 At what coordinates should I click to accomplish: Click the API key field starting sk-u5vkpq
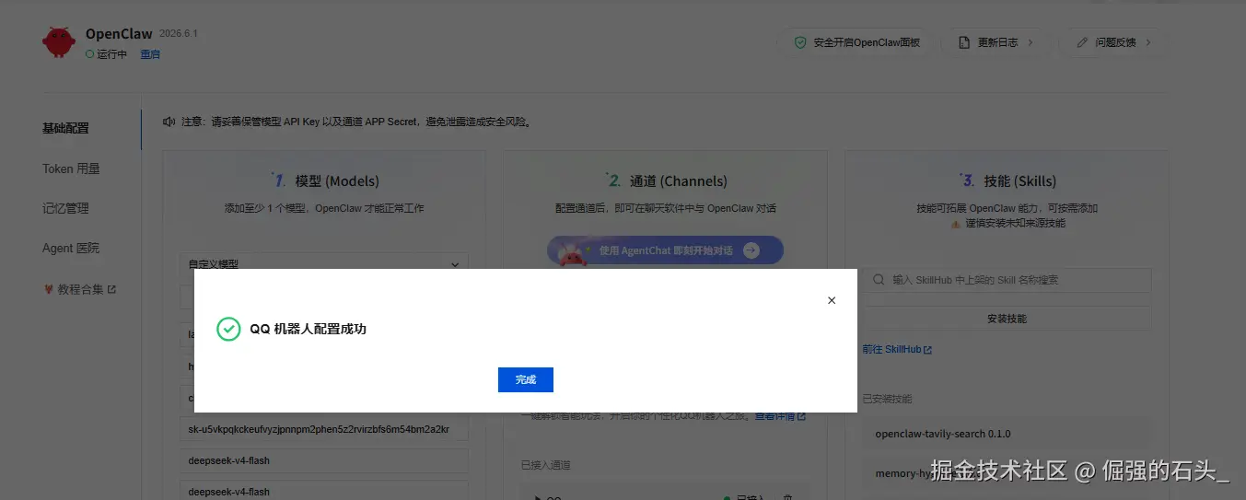(323, 429)
